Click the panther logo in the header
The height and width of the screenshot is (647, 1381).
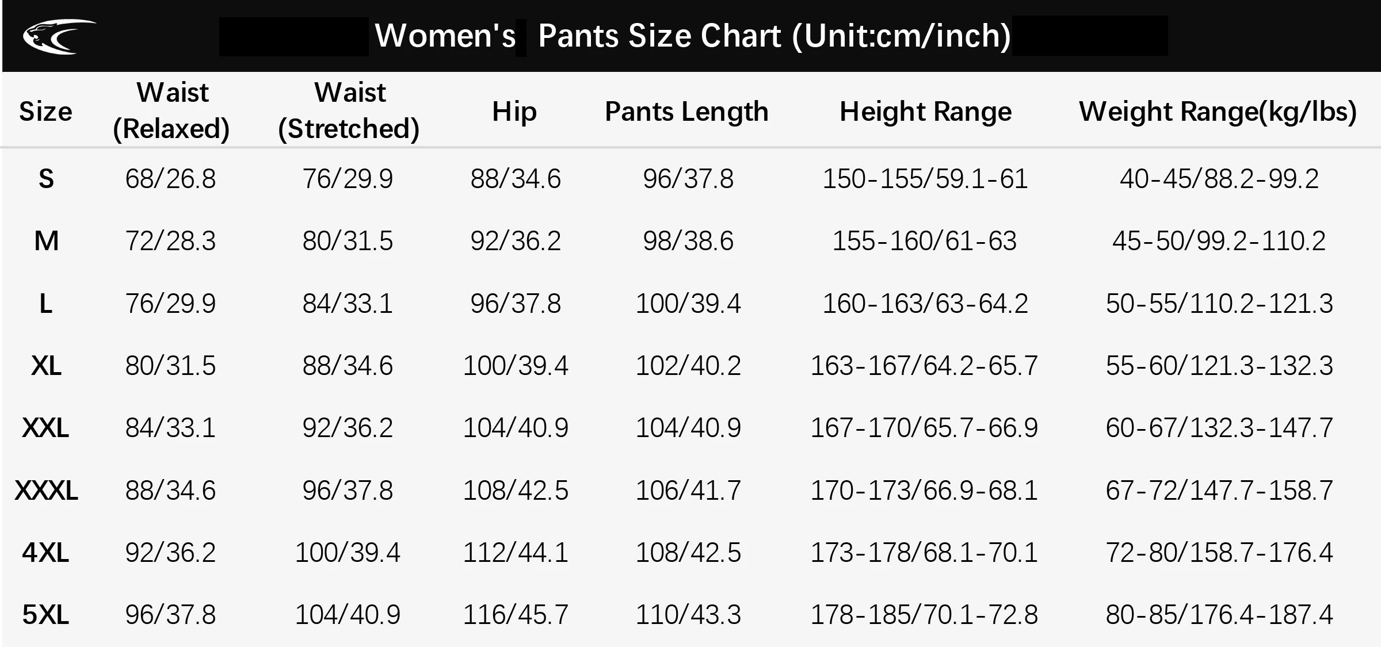pyautogui.click(x=59, y=36)
